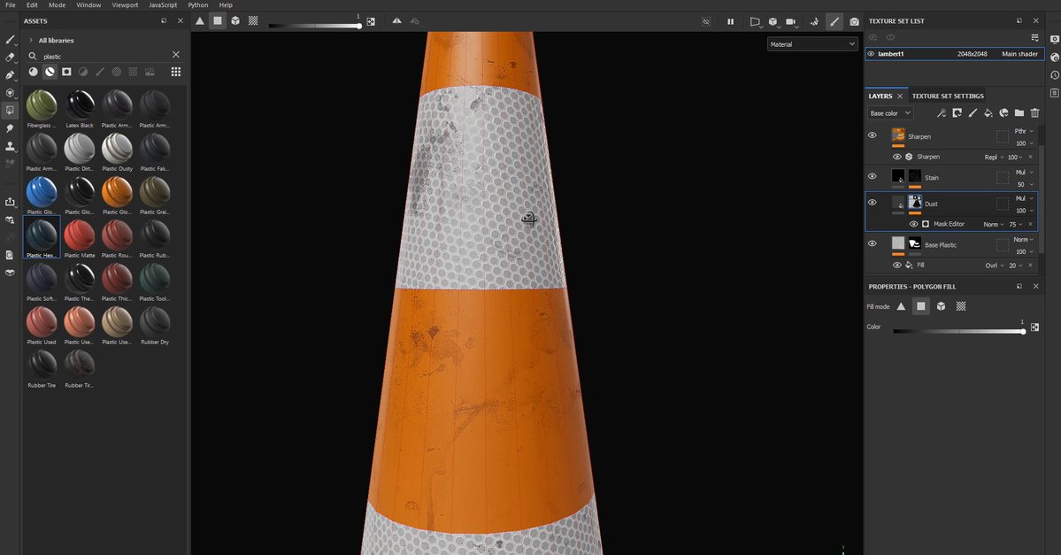Filter assets by smart masks icon

66,72
